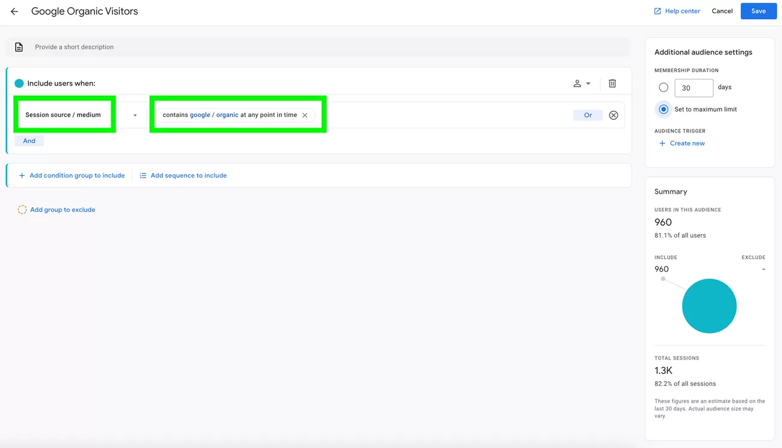
Task: Remove condition row with circled X
Action: click(613, 115)
